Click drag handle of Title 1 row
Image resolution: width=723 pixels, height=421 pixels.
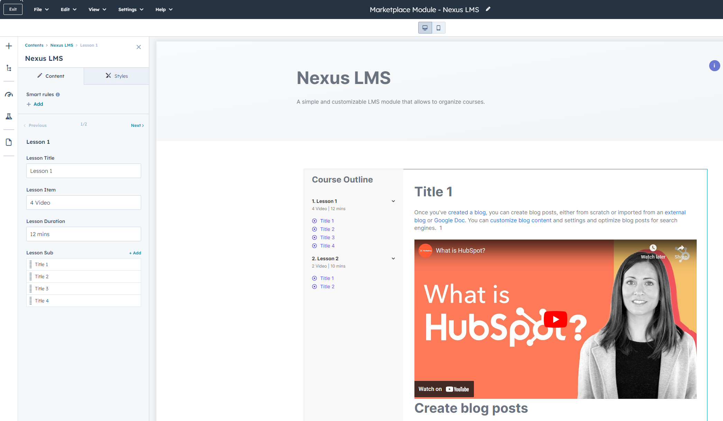[30, 264]
